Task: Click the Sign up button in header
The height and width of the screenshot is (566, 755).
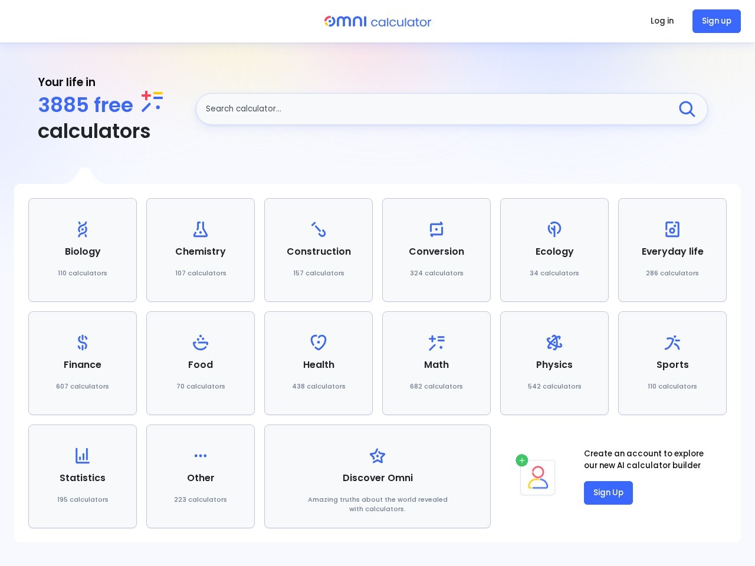Action: pyautogui.click(x=716, y=21)
